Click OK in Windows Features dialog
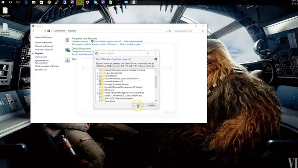The height and width of the screenshot is (168, 298). tap(138, 105)
